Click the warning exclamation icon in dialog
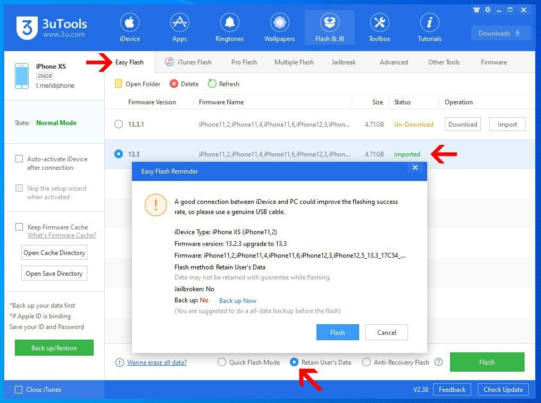The image size is (541, 403). tap(156, 205)
